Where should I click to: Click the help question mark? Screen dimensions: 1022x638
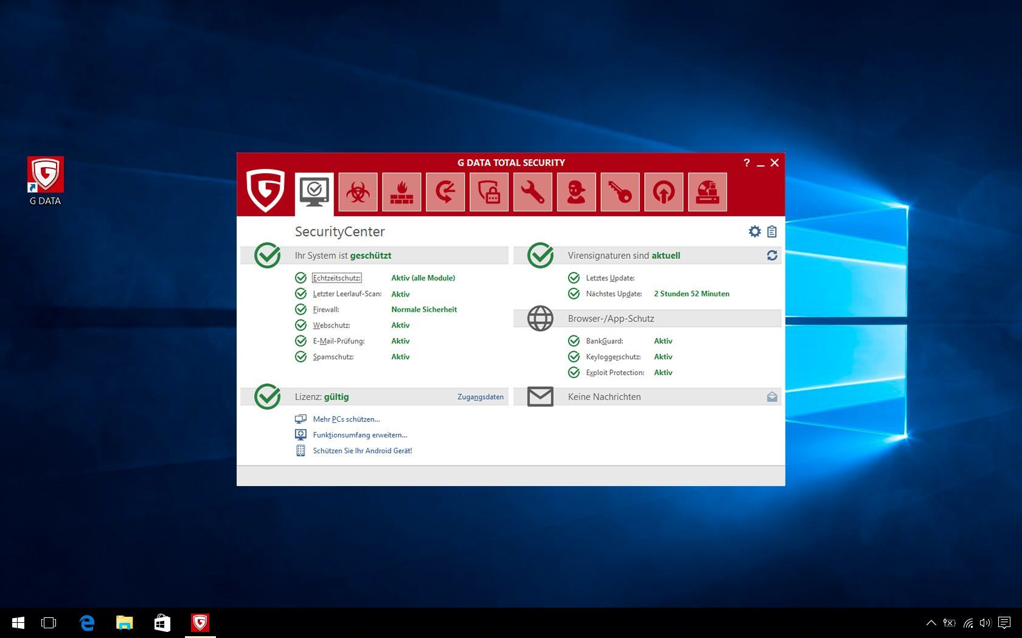pos(746,163)
